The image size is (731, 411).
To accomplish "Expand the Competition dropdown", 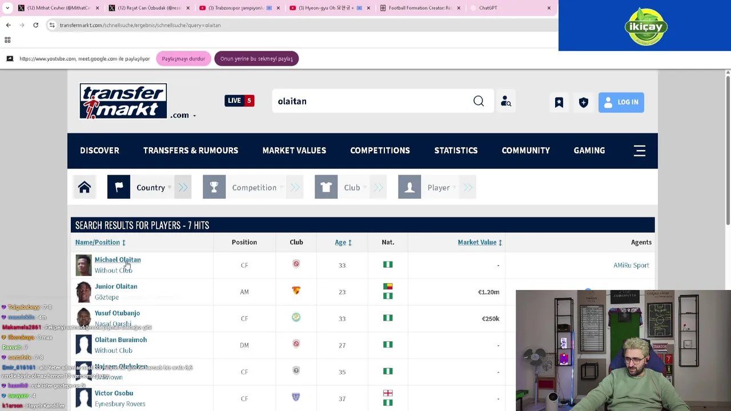I will click(x=255, y=187).
